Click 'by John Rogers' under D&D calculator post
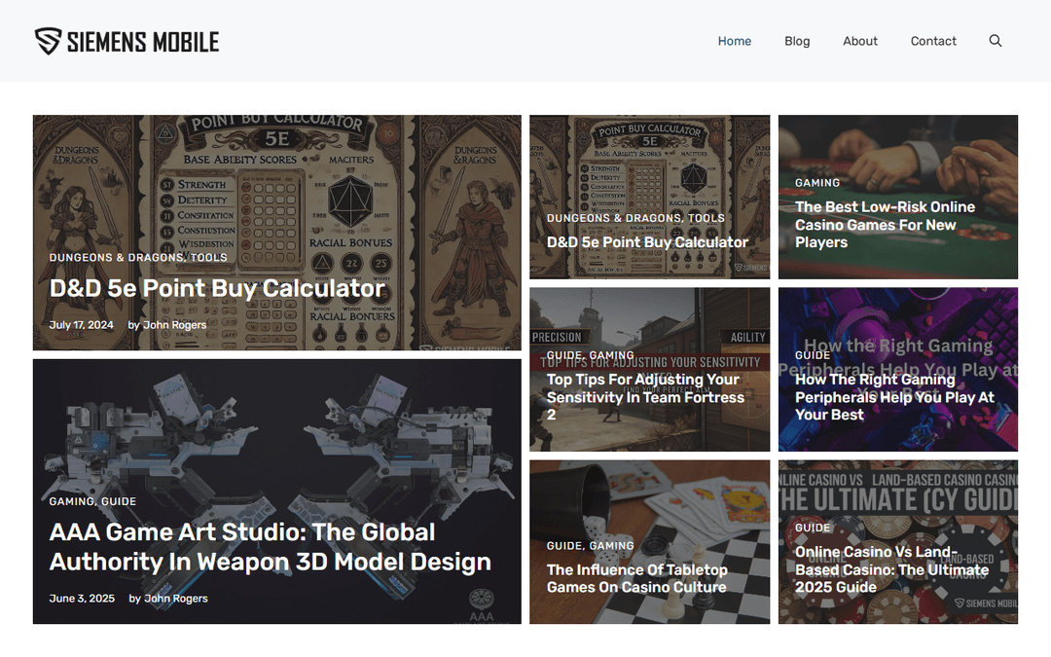The image size is (1051, 657). [x=167, y=324]
